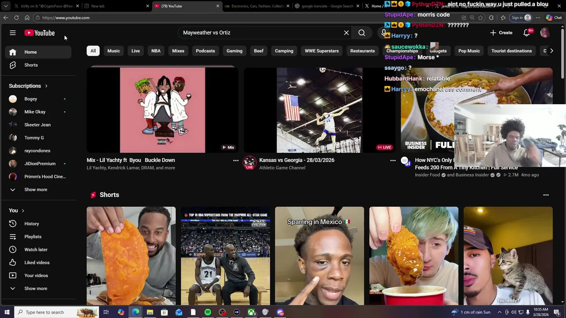Click the browser home button
The height and width of the screenshot is (318, 566).
[x=27, y=18]
